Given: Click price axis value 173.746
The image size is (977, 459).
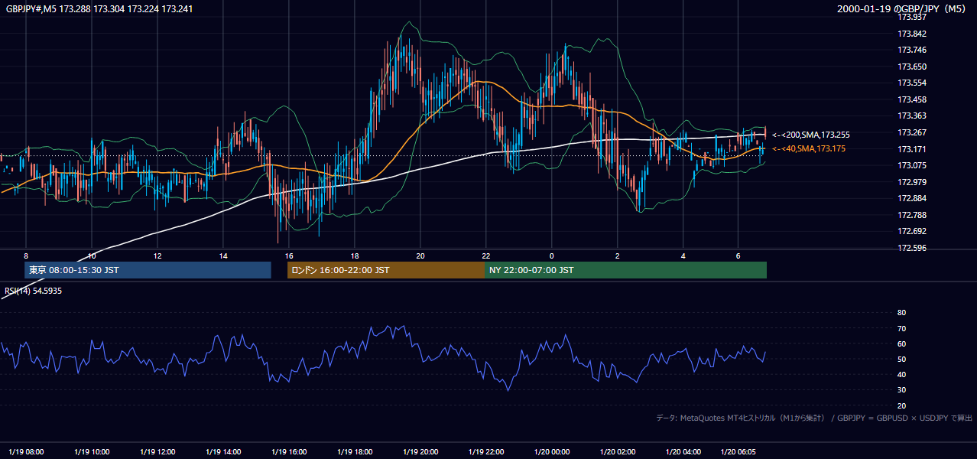Looking at the screenshot, I should (911, 50).
